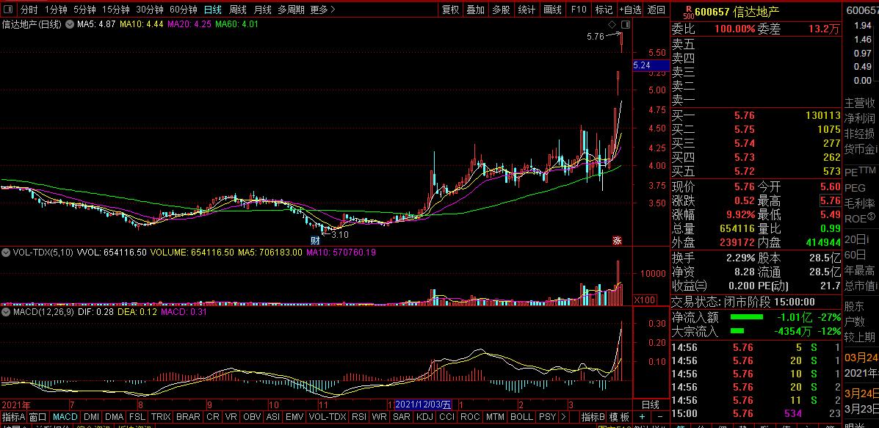Click the 标记 mark button
This screenshot has width=879, height=428.
(x=604, y=10)
